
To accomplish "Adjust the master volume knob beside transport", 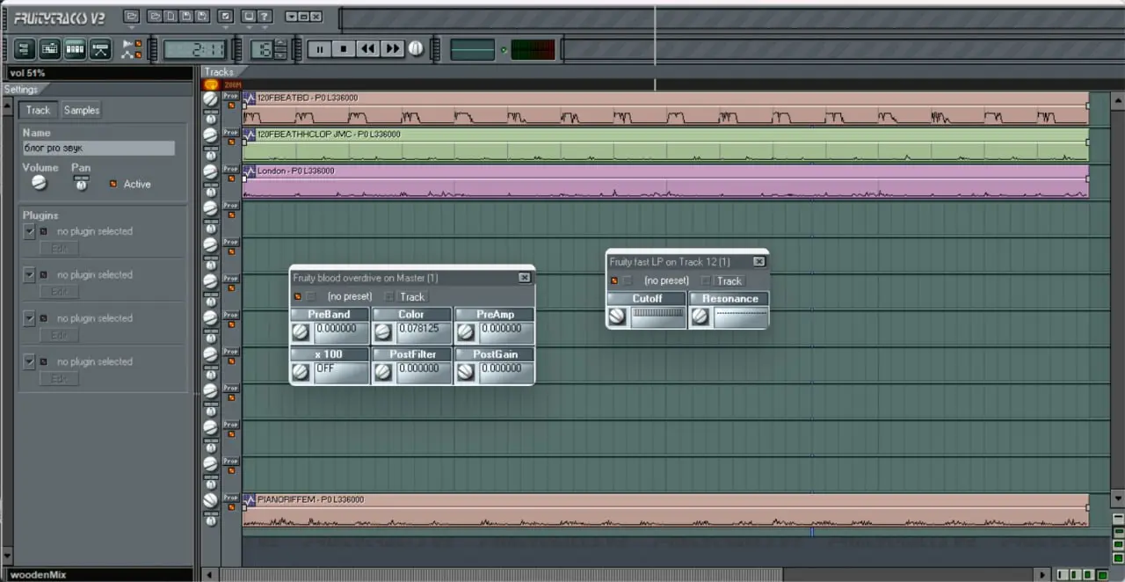I will coord(416,49).
